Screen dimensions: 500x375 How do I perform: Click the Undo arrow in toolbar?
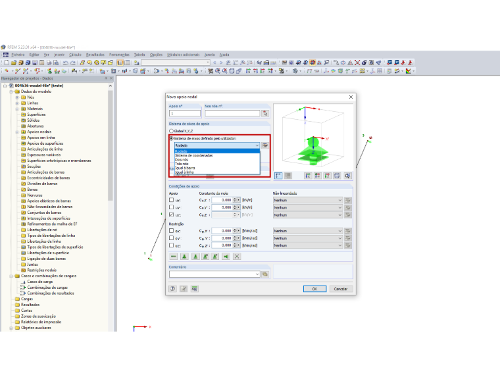tap(65, 63)
